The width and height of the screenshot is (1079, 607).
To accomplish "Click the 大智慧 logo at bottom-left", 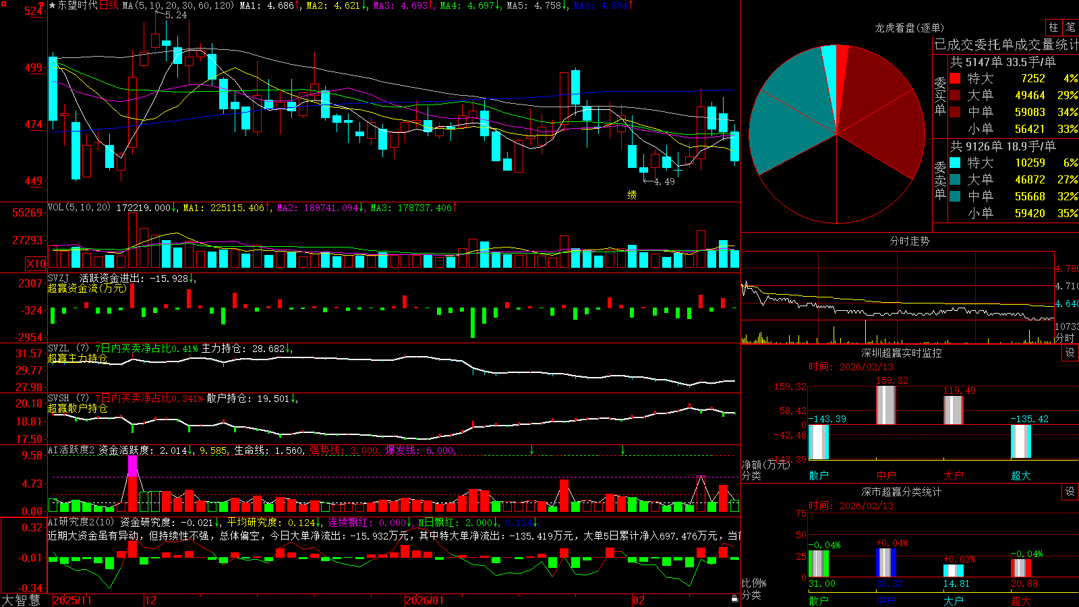I will coord(21,600).
